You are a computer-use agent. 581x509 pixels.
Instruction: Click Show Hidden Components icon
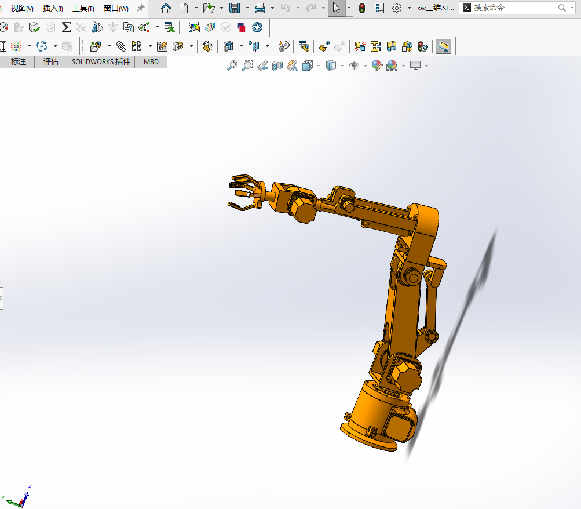pyautogui.click(x=208, y=46)
